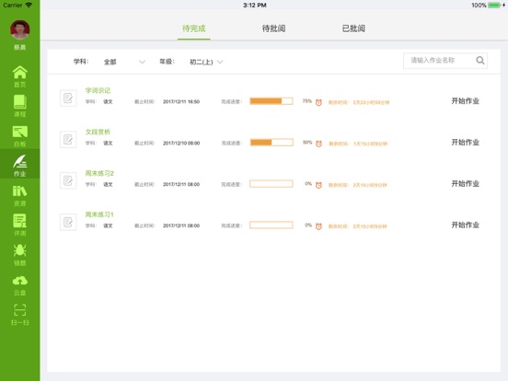The height and width of the screenshot is (381, 508).
Task: Open the 周末练习2 assignment title link
Action: point(99,173)
